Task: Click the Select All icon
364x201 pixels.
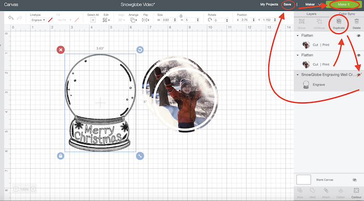Action: [93, 20]
